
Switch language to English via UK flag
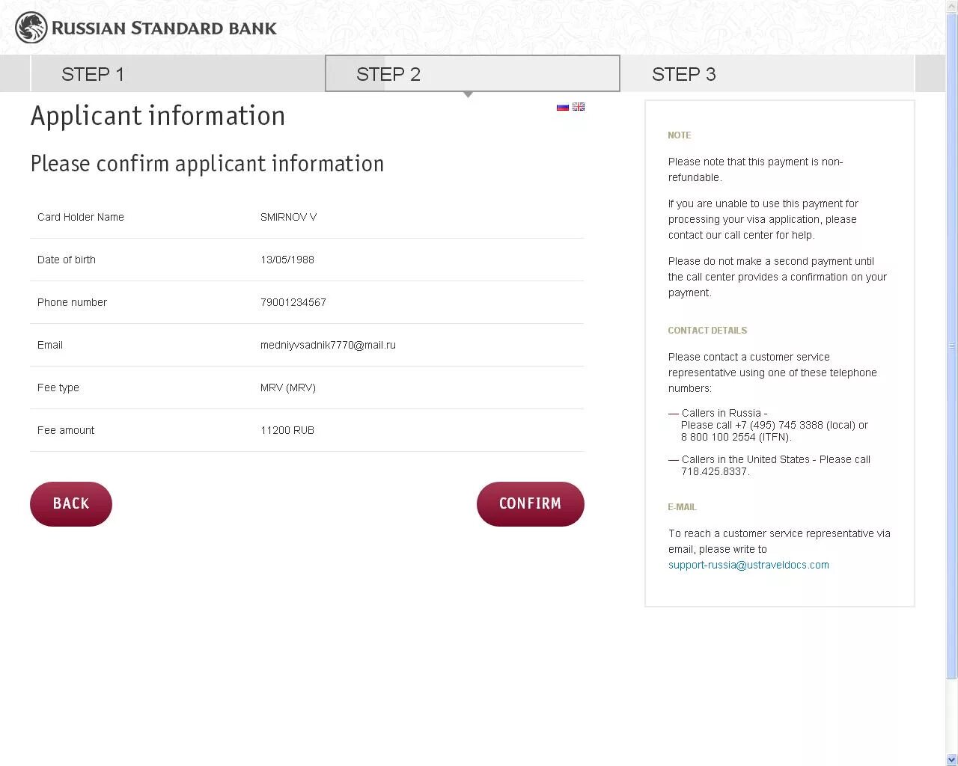click(579, 107)
